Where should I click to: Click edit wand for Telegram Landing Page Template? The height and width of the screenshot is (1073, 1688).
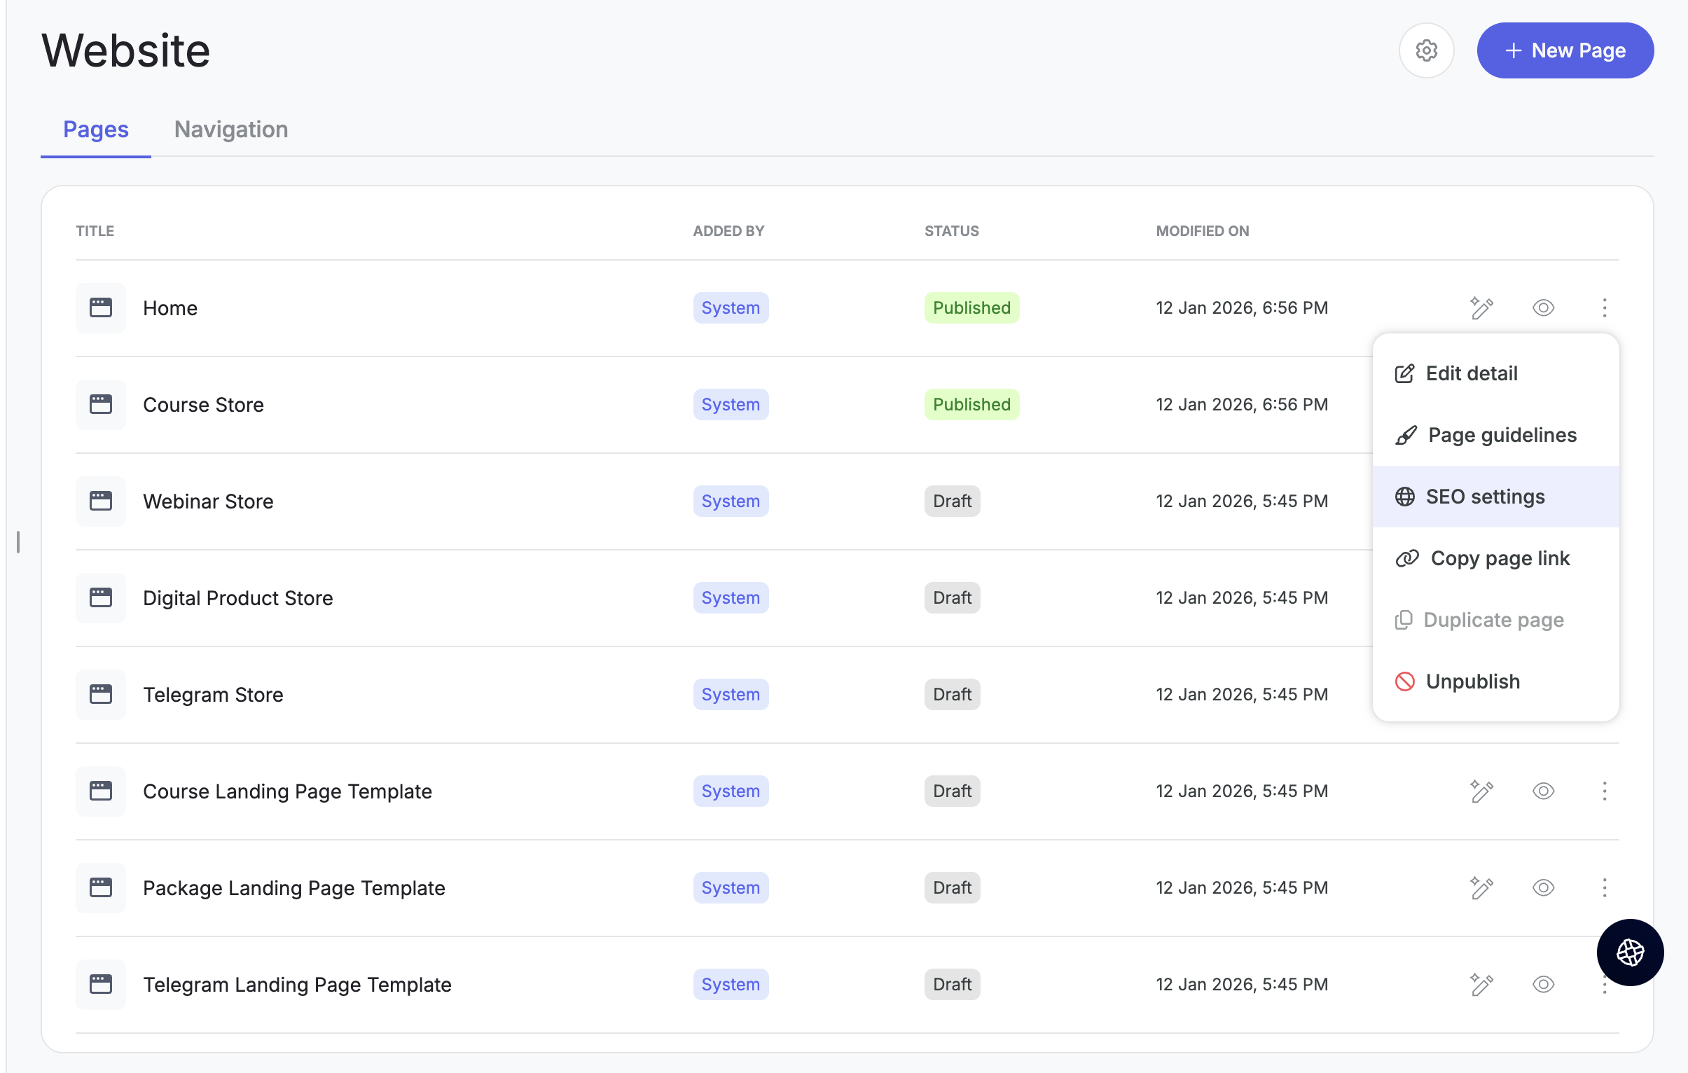[x=1481, y=985]
